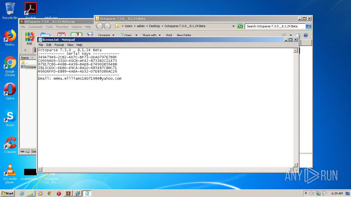351x197 pixels.
Task: Switch to WinRAR from the taskbar
Action: [68, 193]
